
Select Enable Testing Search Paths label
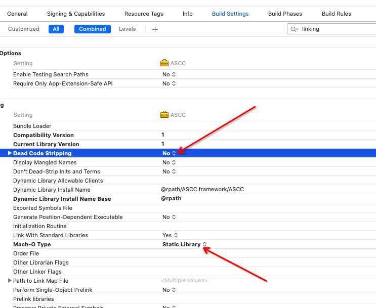[x=51, y=74]
